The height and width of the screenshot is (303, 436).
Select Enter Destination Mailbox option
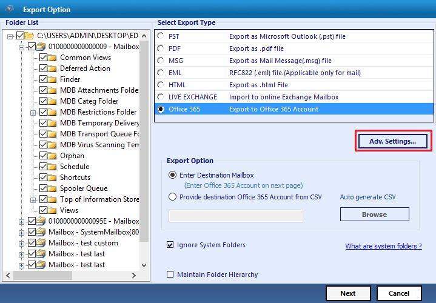[172, 175]
